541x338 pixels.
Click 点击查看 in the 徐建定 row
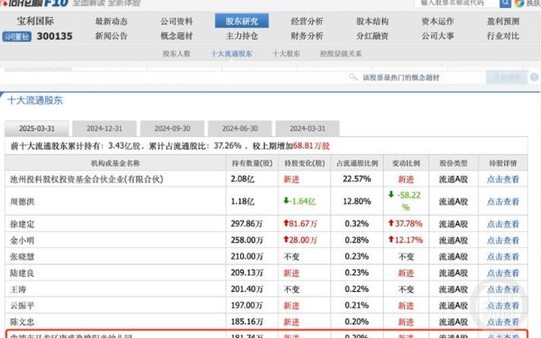[502, 224]
